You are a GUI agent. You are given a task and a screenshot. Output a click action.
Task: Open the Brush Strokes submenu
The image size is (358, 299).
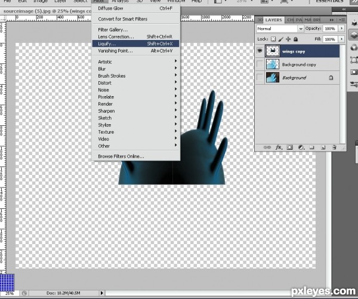pyautogui.click(x=135, y=76)
